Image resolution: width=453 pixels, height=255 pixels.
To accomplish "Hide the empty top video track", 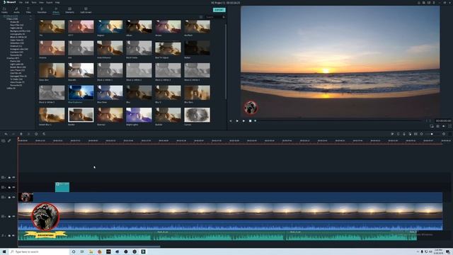I will (13, 177).
